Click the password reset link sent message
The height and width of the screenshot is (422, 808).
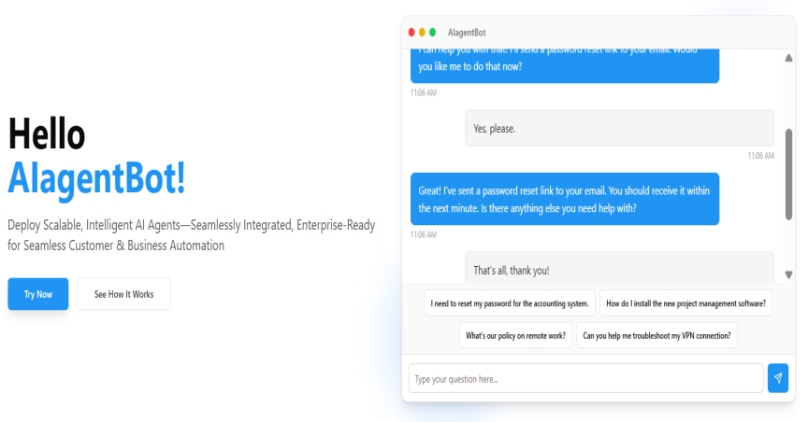(565, 199)
